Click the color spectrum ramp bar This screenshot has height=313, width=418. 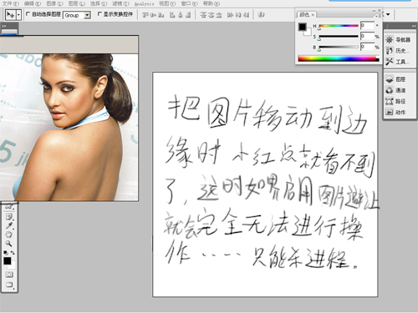pyautogui.click(x=339, y=58)
